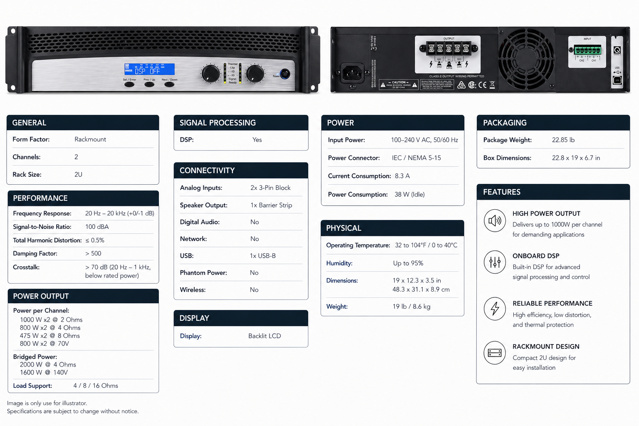Click the left gain knob on front panel
Viewport: 639px width, 426px height.
tap(211, 74)
